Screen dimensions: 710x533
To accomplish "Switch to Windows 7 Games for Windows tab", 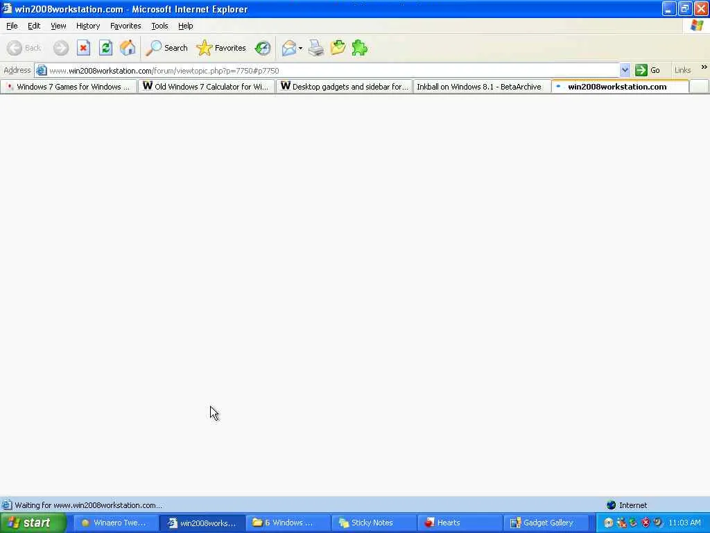I will (x=69, y=87).
